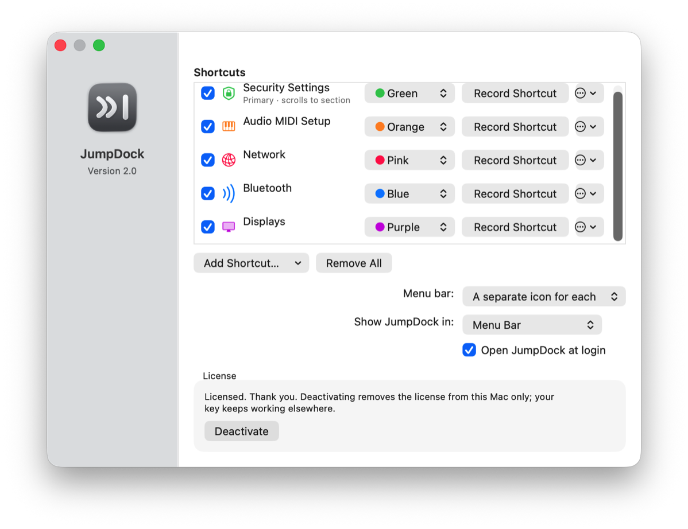Click the pink Network globe icon
Viewport: 688px width, 529px height.
click(229, 160)
